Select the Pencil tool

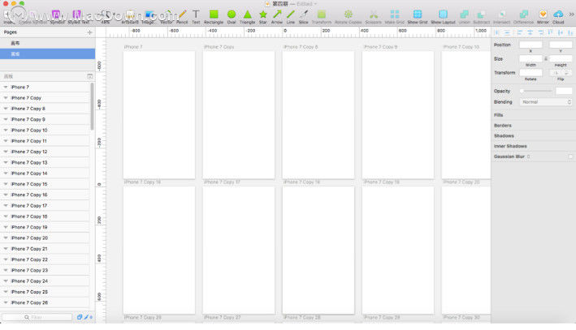coord(182,16)
